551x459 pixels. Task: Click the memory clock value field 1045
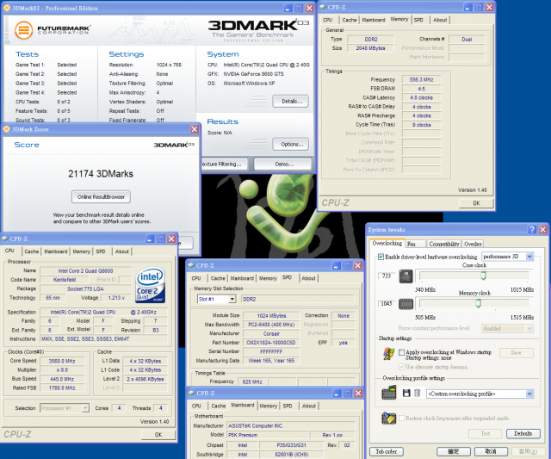(387, 304)
